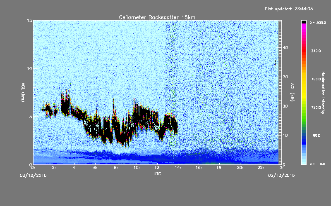Click the 'Ceilometer Backscatter 15km' plot title
This screenshot has width=331, height=206.
click(157, 17)
